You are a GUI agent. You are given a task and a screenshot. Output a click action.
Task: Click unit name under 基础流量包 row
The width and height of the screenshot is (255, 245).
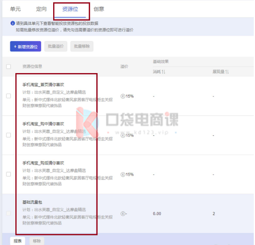[68, 220]
